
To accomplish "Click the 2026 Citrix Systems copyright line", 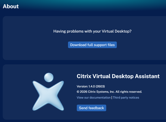I will (x=109, y=92).
